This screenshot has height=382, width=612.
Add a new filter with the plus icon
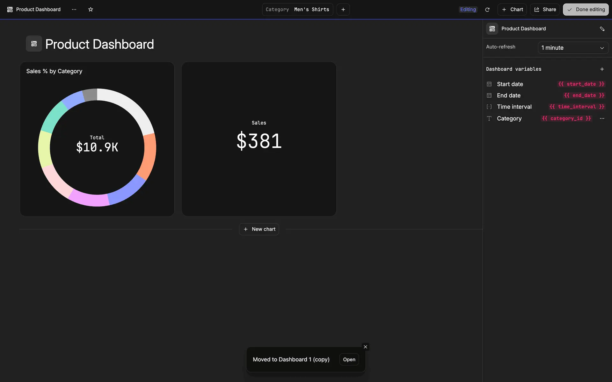point(343,10)
